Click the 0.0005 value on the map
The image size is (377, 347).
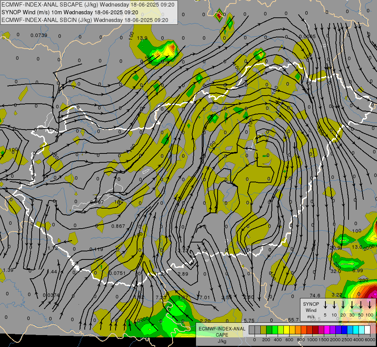(x=307, y=37)
